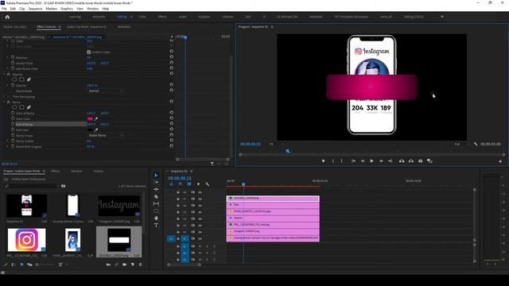This screenshot has height=286, width=509.
Task: Click Extract button in Program monitor
Action: pyautogui.click(x=411, y=160)
